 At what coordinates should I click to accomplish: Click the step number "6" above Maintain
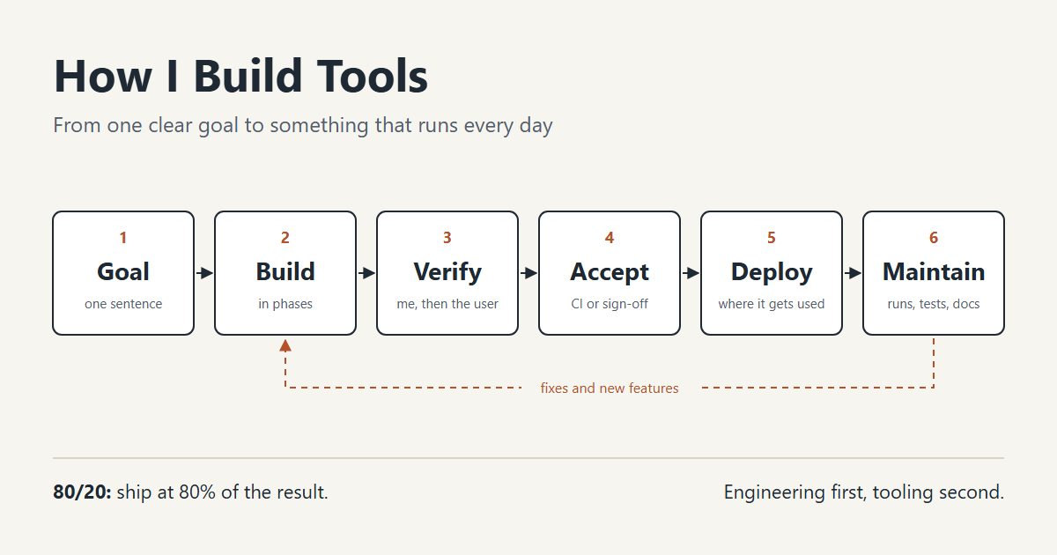coord(934,238)
